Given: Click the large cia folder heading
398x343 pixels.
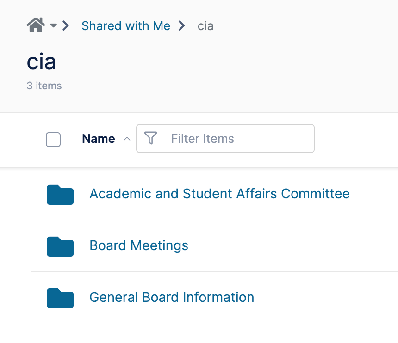Looking at the screenshot, I should (x=41, y=61).
